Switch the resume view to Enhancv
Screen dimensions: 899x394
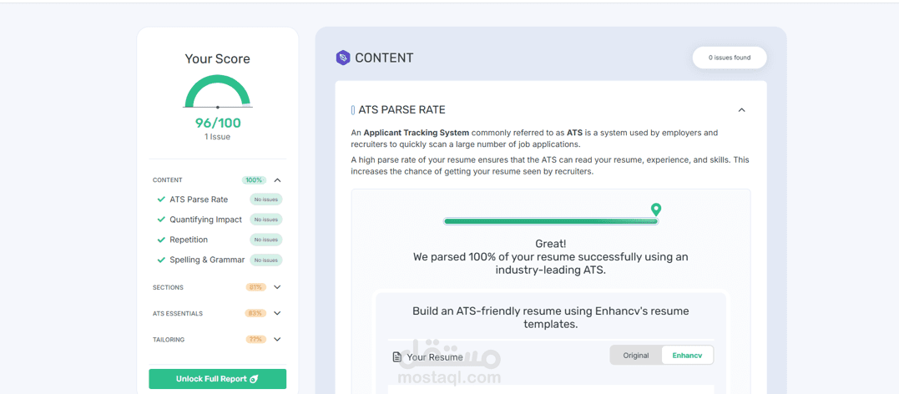(687, 356)
